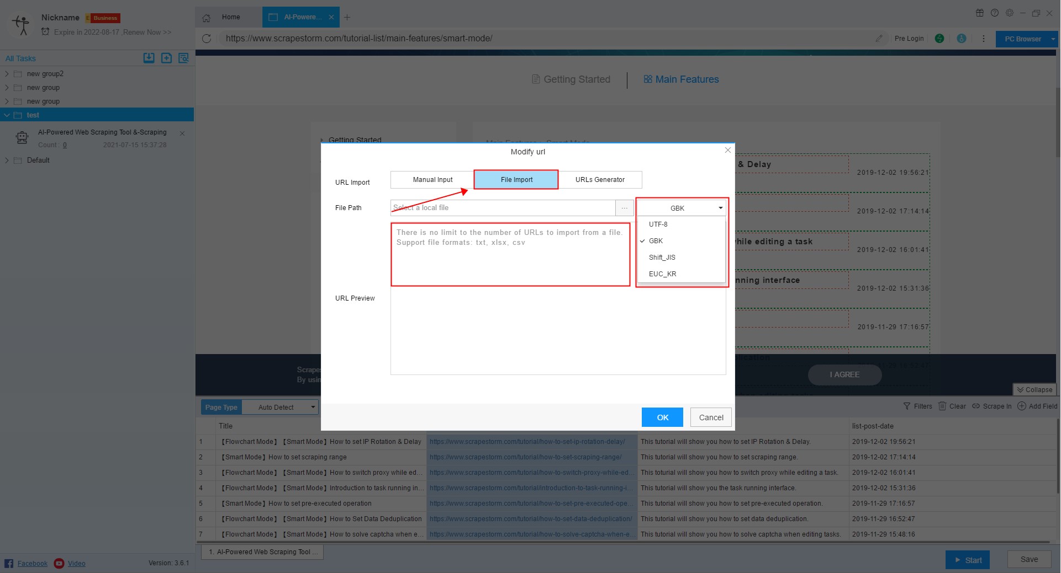Image resolution: width=1061 pixels, height=573 pixels.
Task: Click the Start button
Action: point(967,560)
